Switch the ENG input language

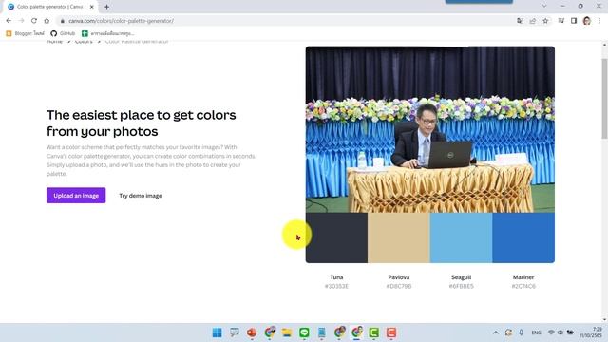pos(536,332)
